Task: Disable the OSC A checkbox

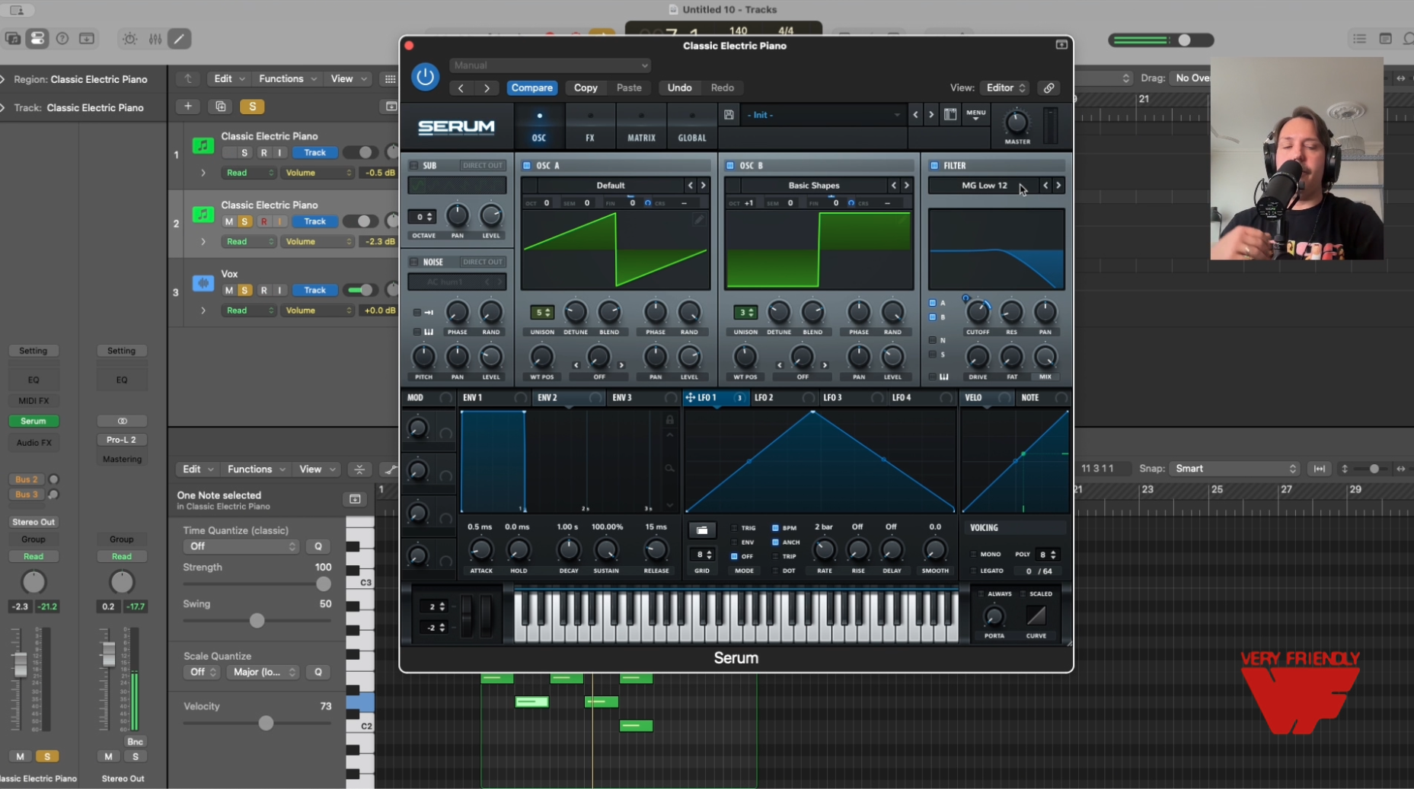Action: pyautogui.click(x=526, y=165)
